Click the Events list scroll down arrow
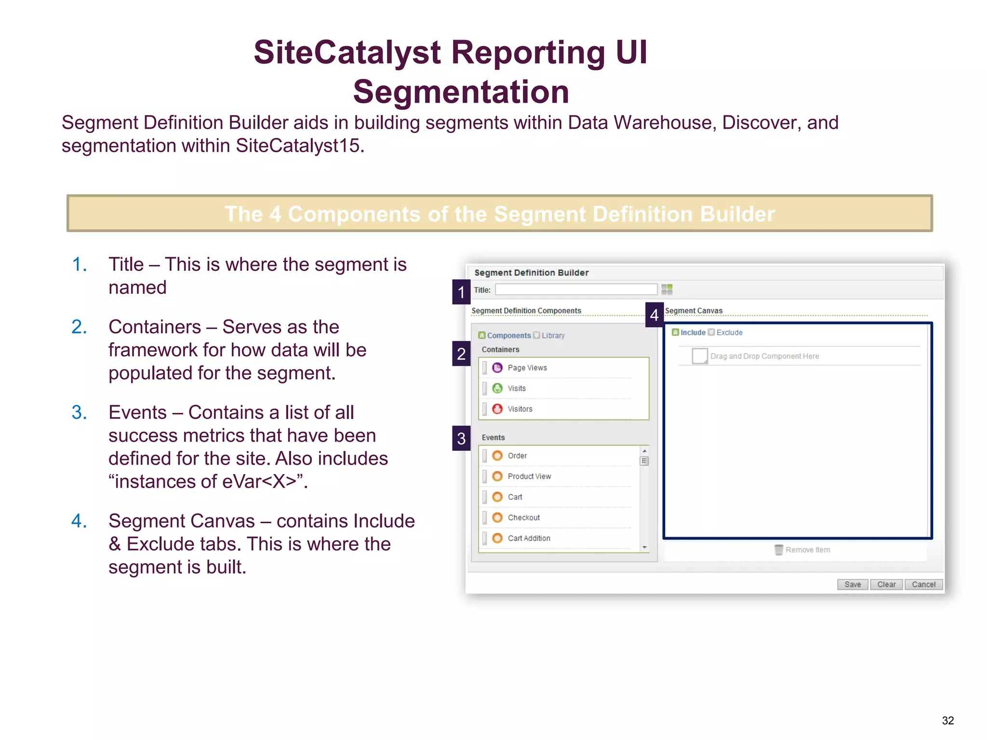 (644, 547)
